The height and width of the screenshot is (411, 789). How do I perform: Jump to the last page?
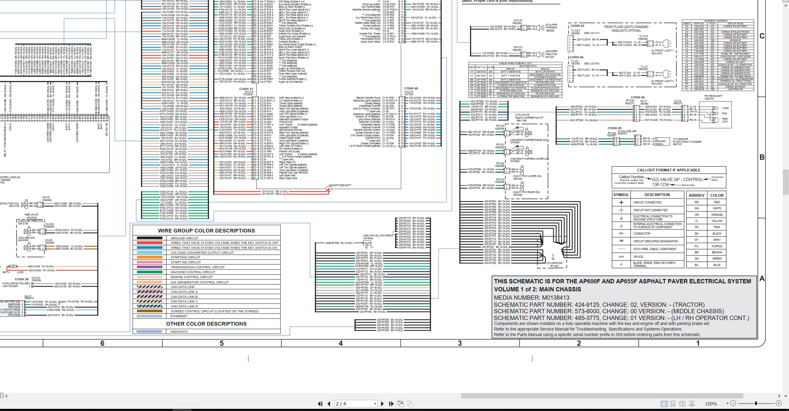[x=391, y=404]
